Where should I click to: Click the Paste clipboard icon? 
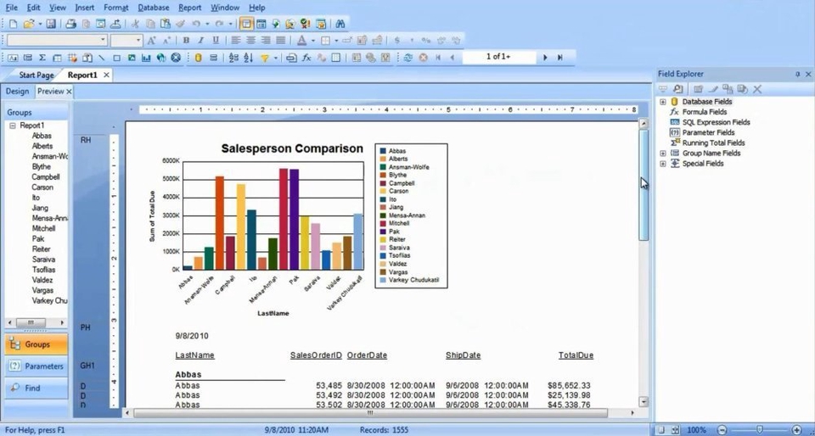click(x=165, y=24)
